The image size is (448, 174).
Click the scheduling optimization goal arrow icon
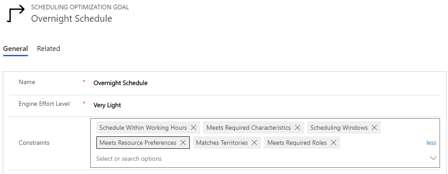[x=16, y=15]
